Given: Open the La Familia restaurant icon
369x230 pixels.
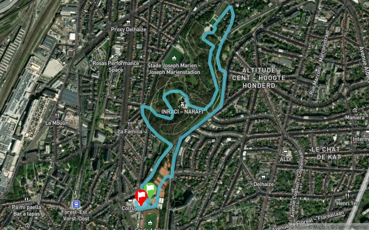Looking at the screenshot, I should [x=130, y=124].
